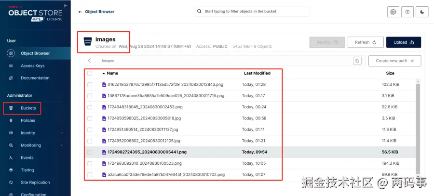
Task: Sort by Size column header
Action: click(390, 73)
